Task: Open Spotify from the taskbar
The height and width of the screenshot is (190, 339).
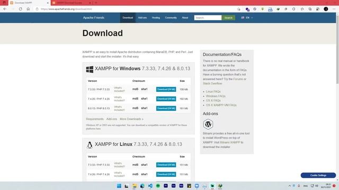Action: click(158, 186)
